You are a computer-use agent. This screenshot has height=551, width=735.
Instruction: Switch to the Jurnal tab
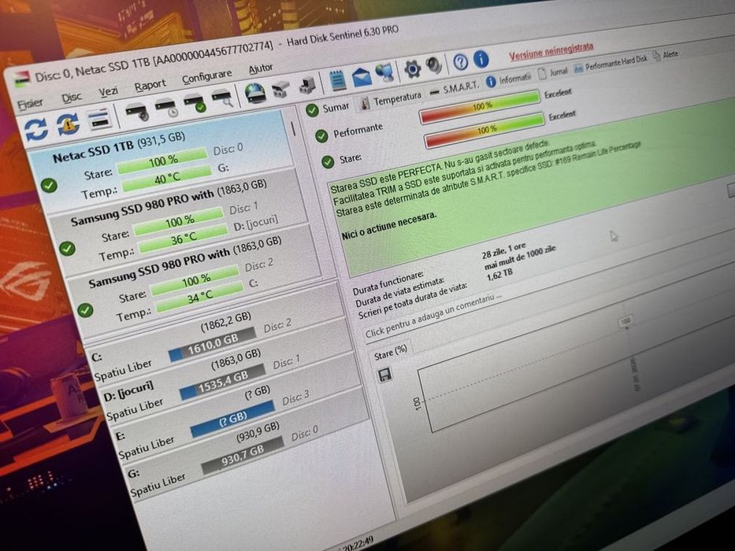coord(553,72)
